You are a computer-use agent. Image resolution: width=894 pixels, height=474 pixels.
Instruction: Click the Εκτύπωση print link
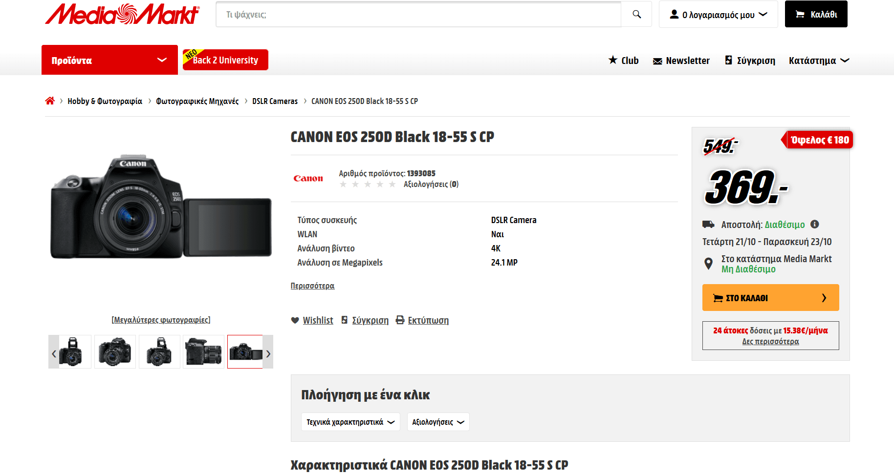coord(428,320)
